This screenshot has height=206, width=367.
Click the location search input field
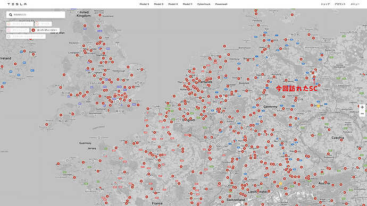(36, 15)
